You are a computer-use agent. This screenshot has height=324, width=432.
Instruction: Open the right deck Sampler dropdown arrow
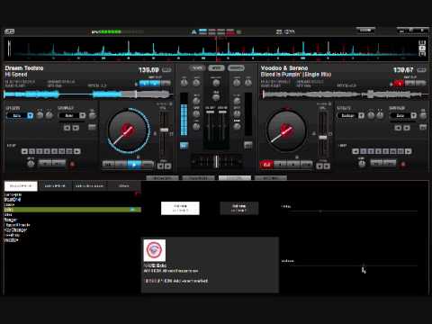coord(413,115)
